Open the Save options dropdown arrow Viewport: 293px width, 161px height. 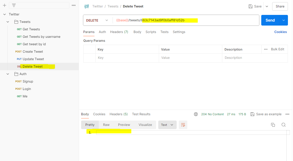pos(267,6)
